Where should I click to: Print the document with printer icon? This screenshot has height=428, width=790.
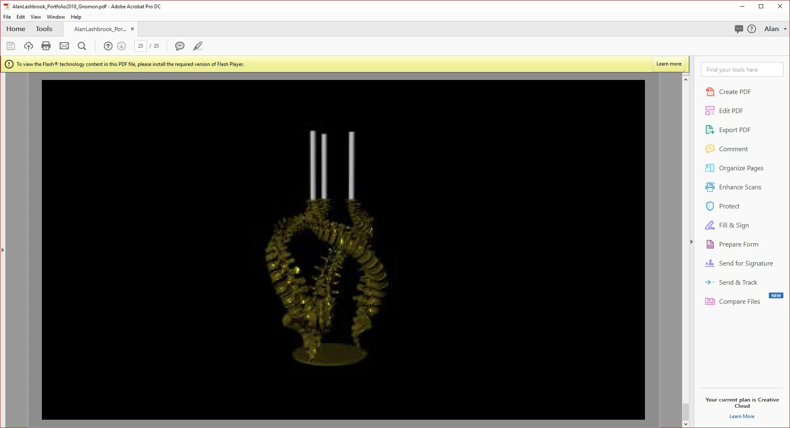pyautogui.click(x=46, y=46)
